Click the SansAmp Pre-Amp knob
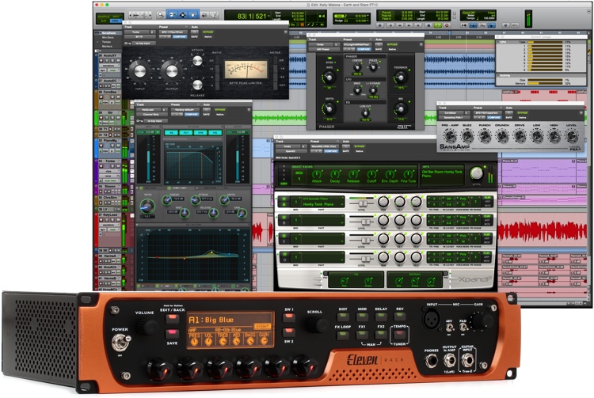This screenshot has height=398, width=594. coord(450,135)
